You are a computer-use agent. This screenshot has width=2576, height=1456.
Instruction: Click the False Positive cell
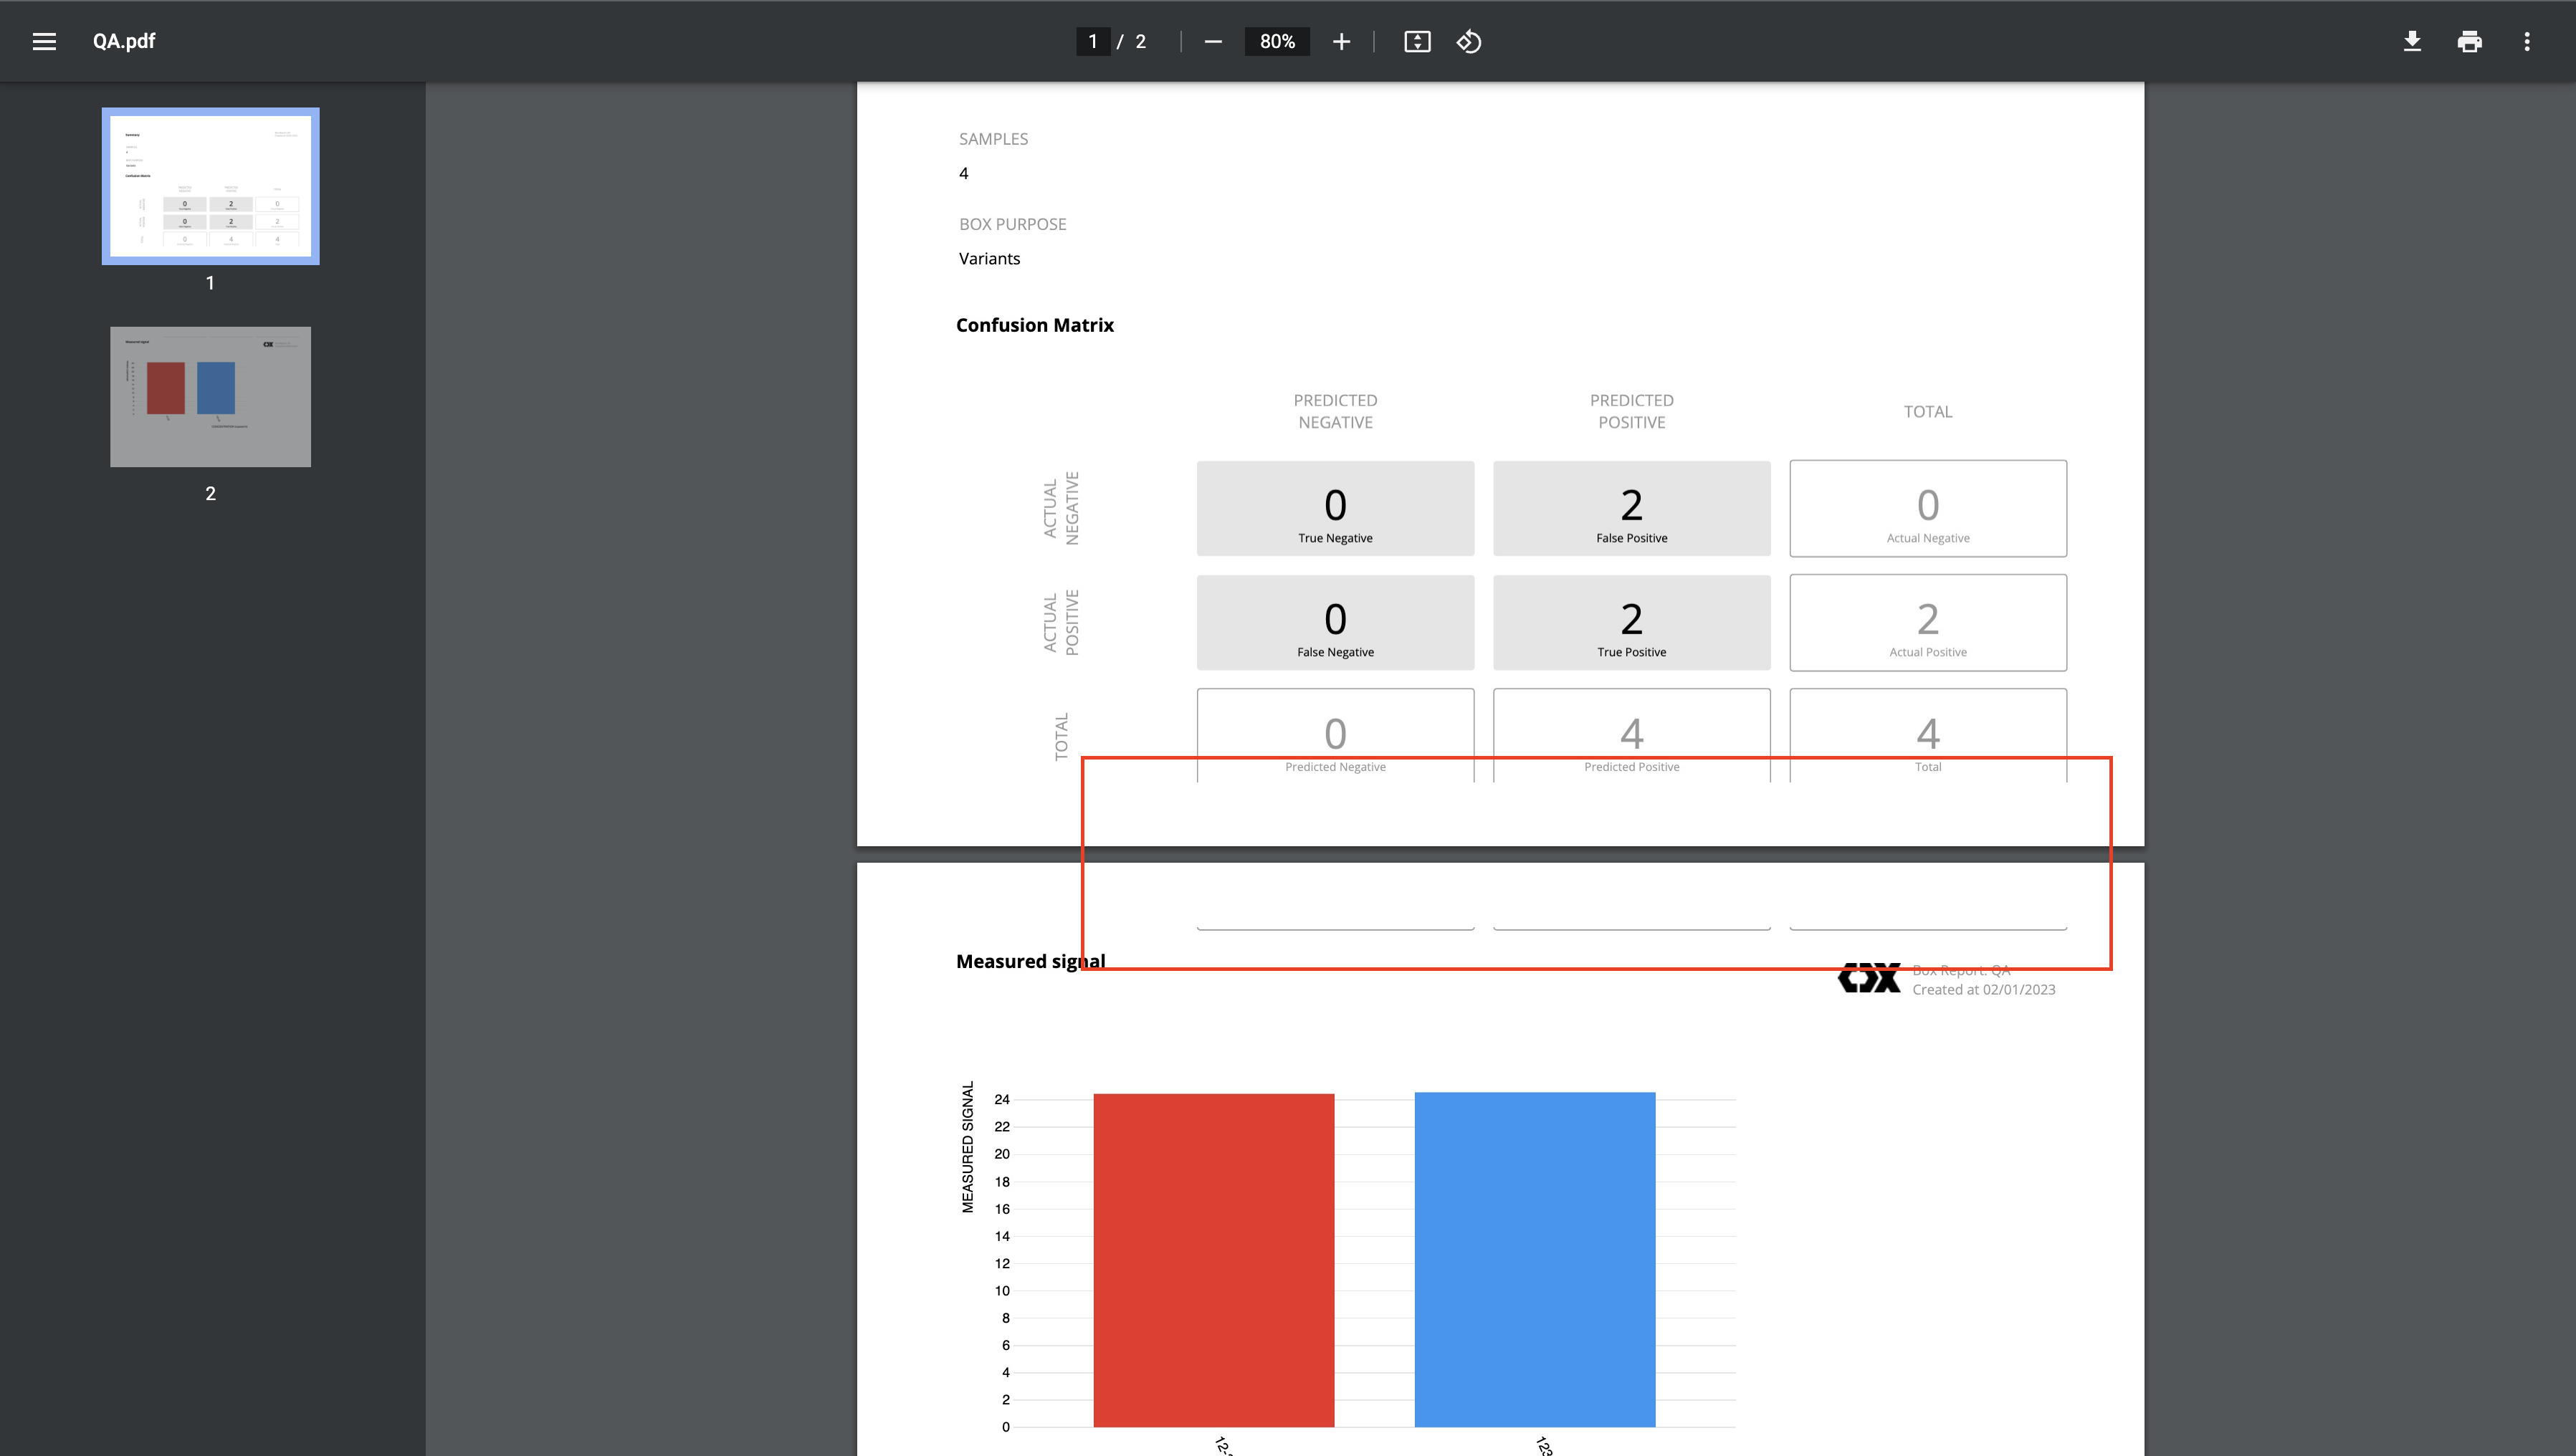(x=1631, y=508)
